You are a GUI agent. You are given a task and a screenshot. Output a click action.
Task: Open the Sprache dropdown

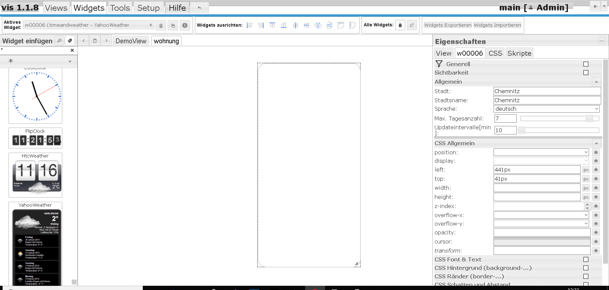(547, 109)
